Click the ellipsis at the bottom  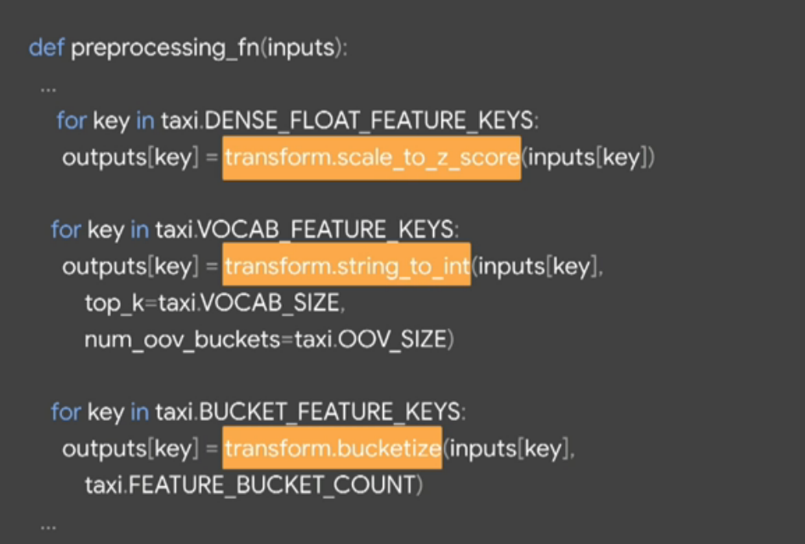point(49,527)
